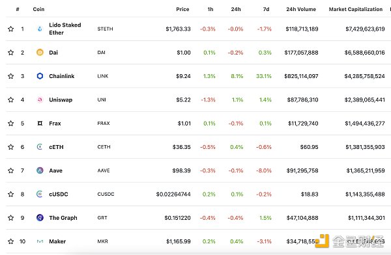Star Dai as favorite
391x255 pixels.
(10, 53)
